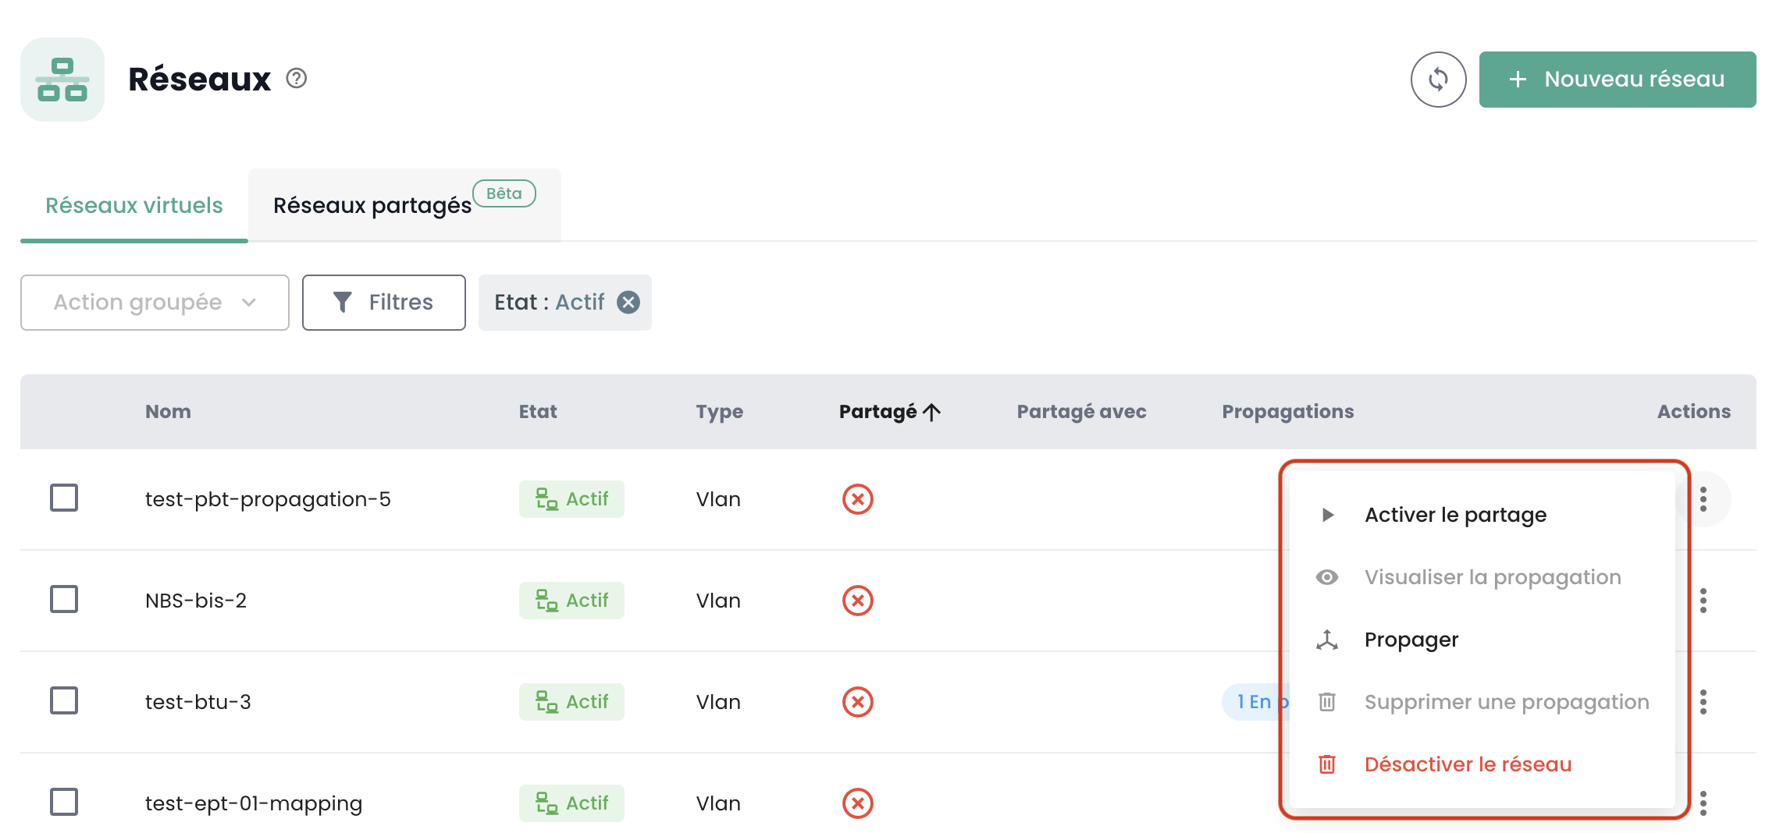Screen dimensions: 1769x833
Task: Choose Activer le partage from menu
Action: [1455, 515]
